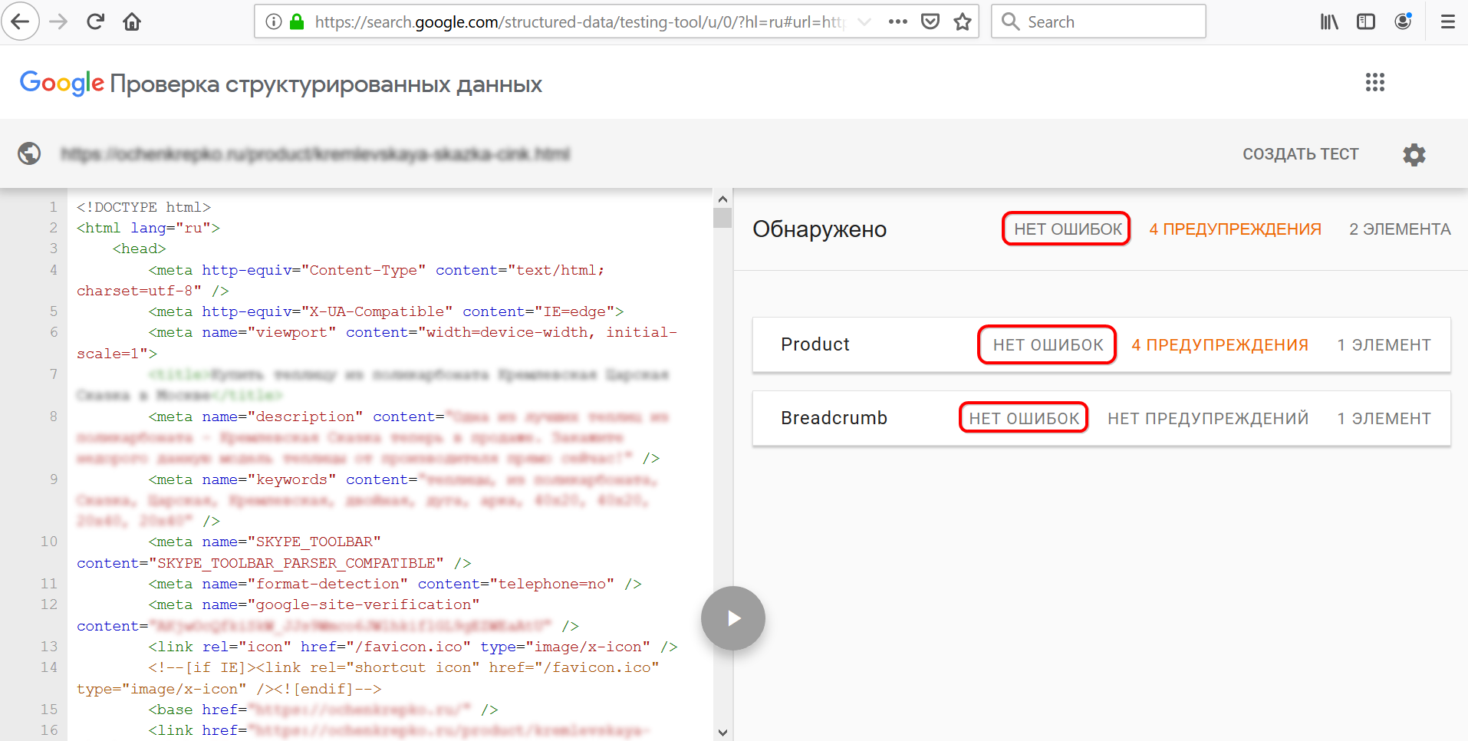
Task: Click the Обнаружено heading
Action: pos(819,229)
